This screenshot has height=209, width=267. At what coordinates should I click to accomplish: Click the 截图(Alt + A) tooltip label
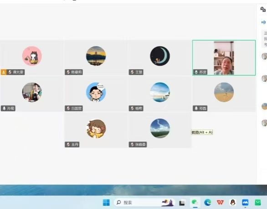click(x=202, y=132)
